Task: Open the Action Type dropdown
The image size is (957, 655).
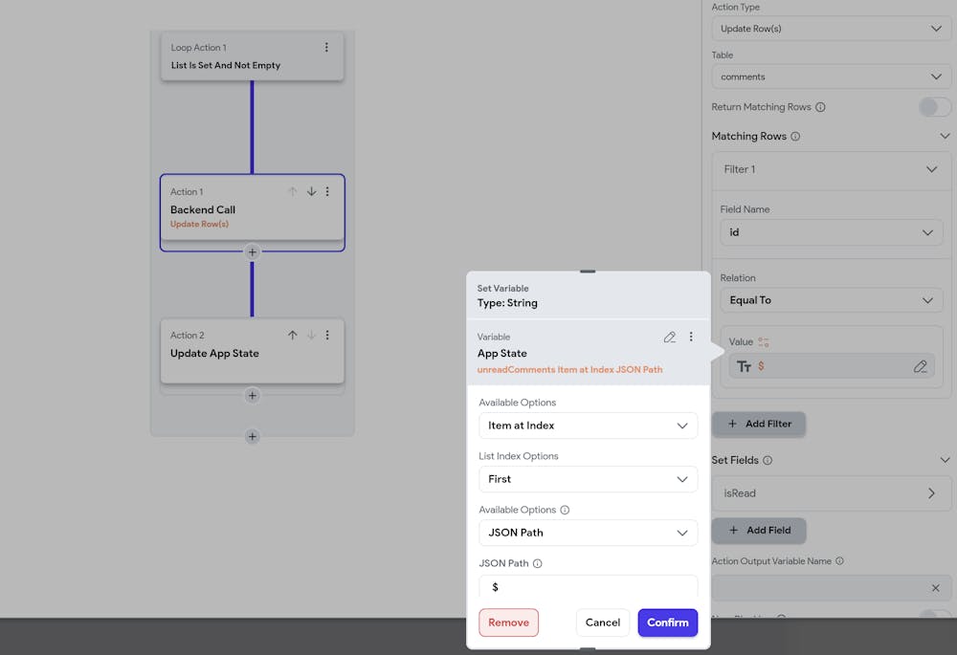Action: 831,29
